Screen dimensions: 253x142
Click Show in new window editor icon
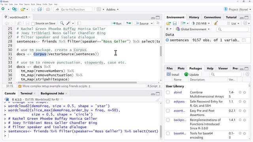[x=19, y=23]
